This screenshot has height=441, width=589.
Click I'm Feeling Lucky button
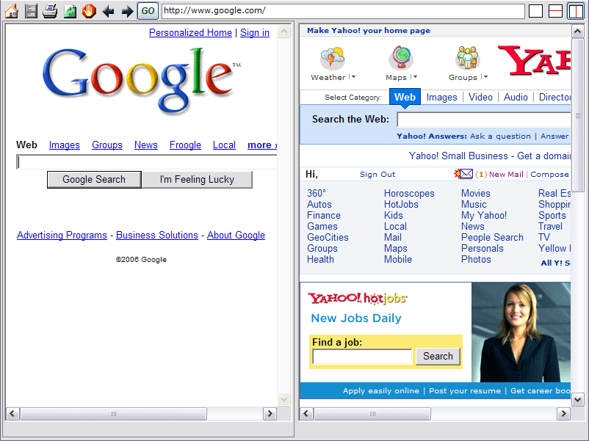197,179
